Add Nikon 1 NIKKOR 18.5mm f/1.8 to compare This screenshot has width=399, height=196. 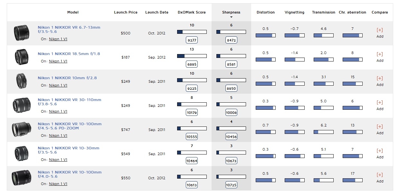[380, 57]
